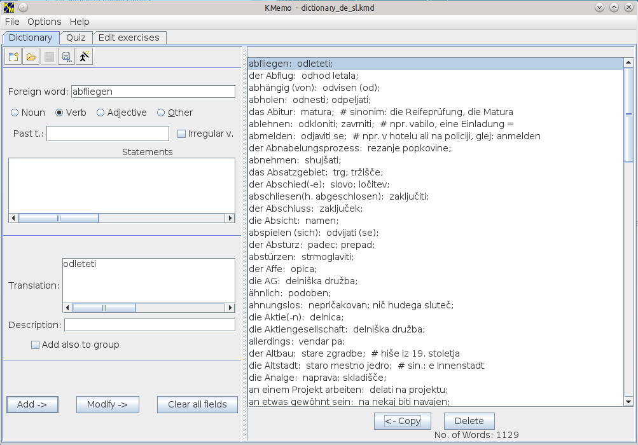Viewport: 638px width, 445px height.
Task: Select the 'der Abschluss: zaključek;' entry
Action: coord(435,209)
